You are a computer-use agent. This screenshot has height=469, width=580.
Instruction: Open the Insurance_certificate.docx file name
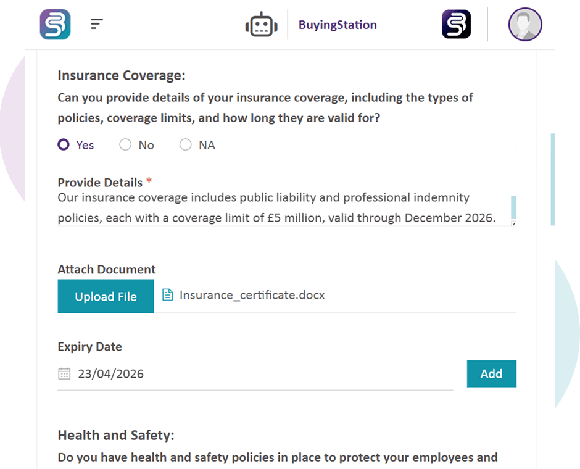click(252, 295)
